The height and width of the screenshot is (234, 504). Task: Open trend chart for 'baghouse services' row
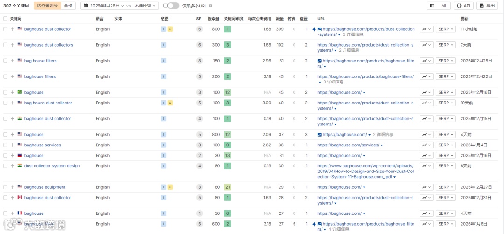(427, 145)
